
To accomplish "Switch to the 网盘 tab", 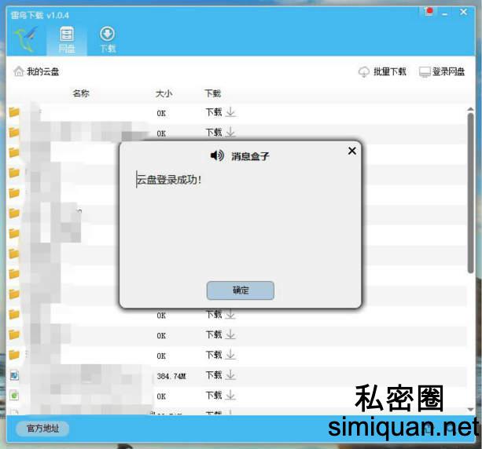I will click(x=67, y=39).
